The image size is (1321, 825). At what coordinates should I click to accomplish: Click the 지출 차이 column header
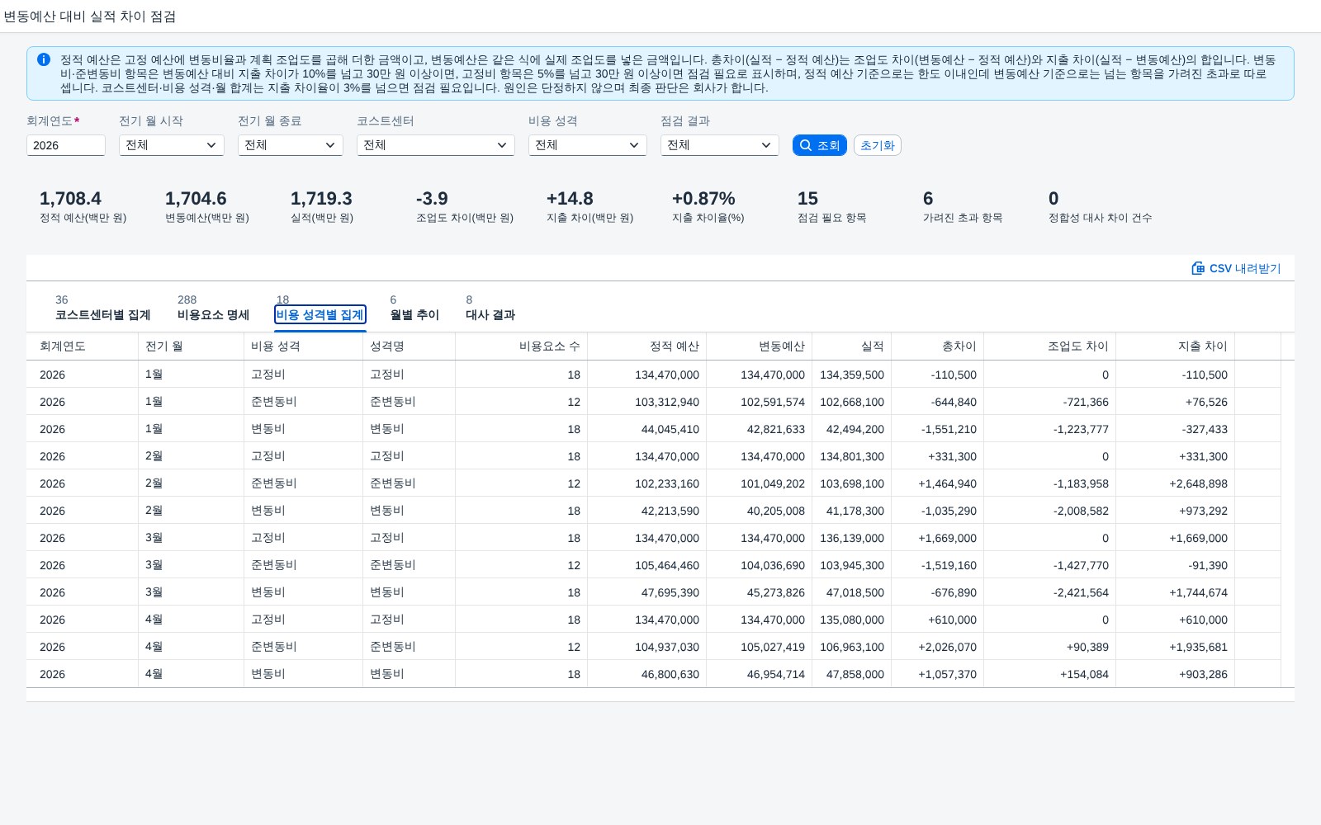[1176, 346]
